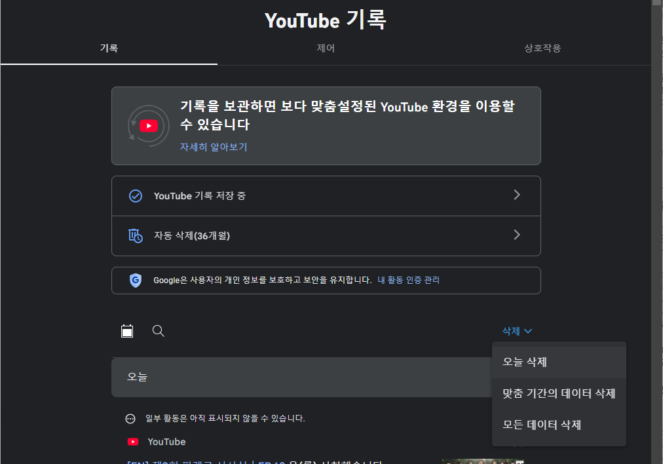Screen dimensions: 663x464
Task: Switch to the 기록 tab
Action: click(x=109, y=48)
